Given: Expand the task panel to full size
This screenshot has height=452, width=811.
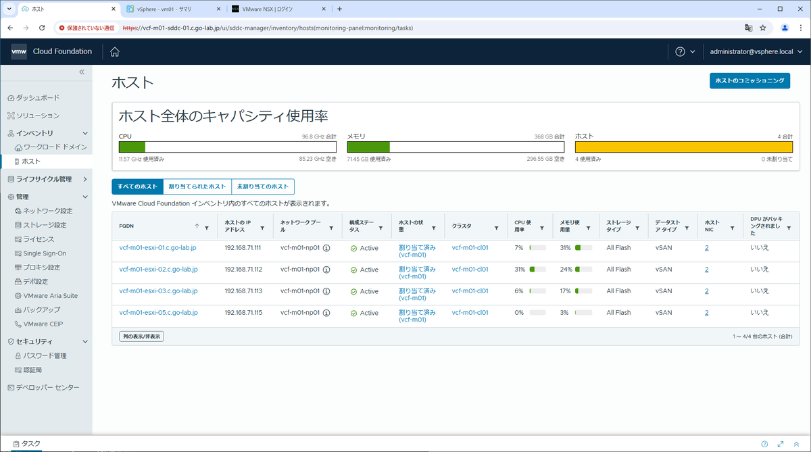Looking at the screenshot, I should point(781,444).
